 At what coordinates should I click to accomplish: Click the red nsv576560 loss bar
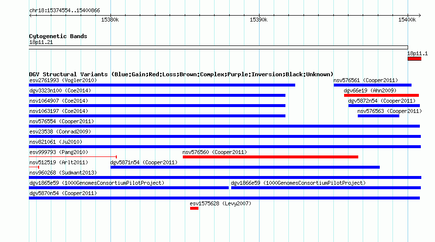[x=270, y=157]
